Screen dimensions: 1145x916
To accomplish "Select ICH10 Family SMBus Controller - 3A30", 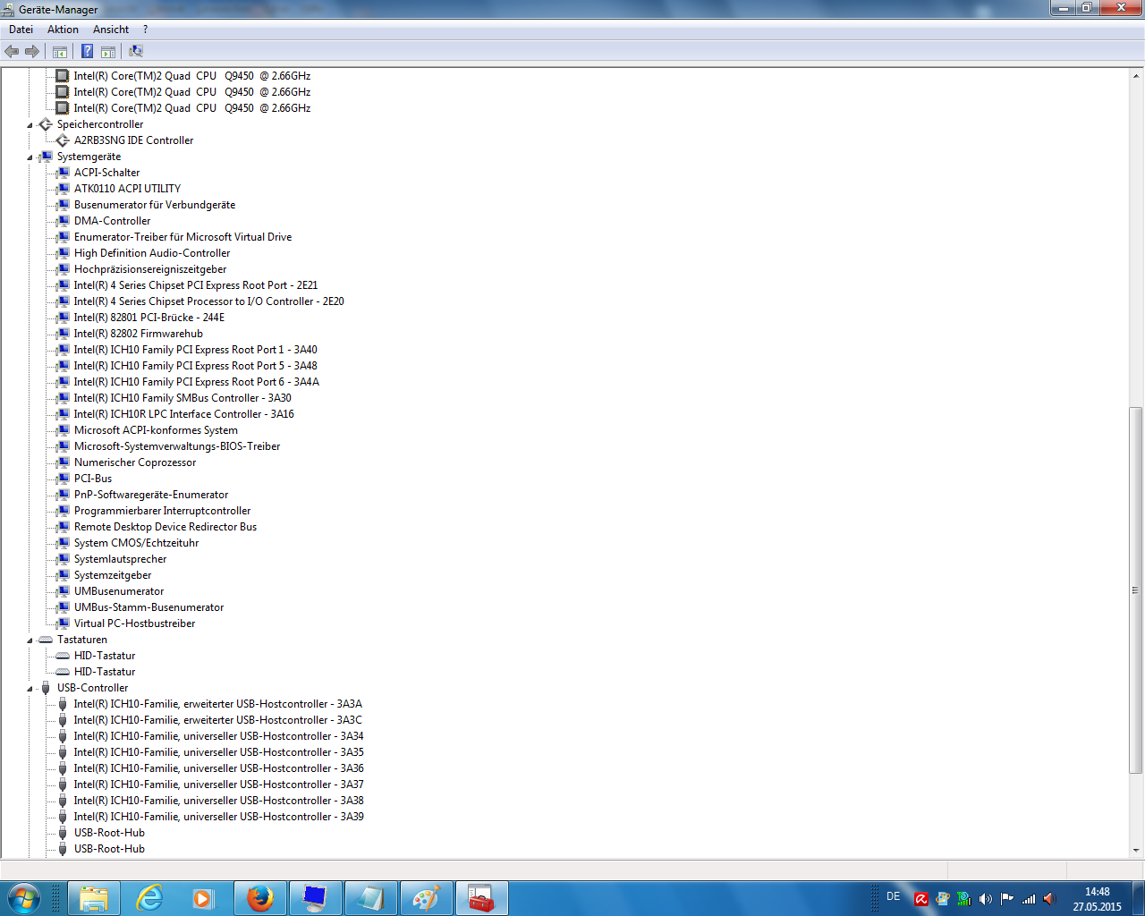I will (182, 398).
